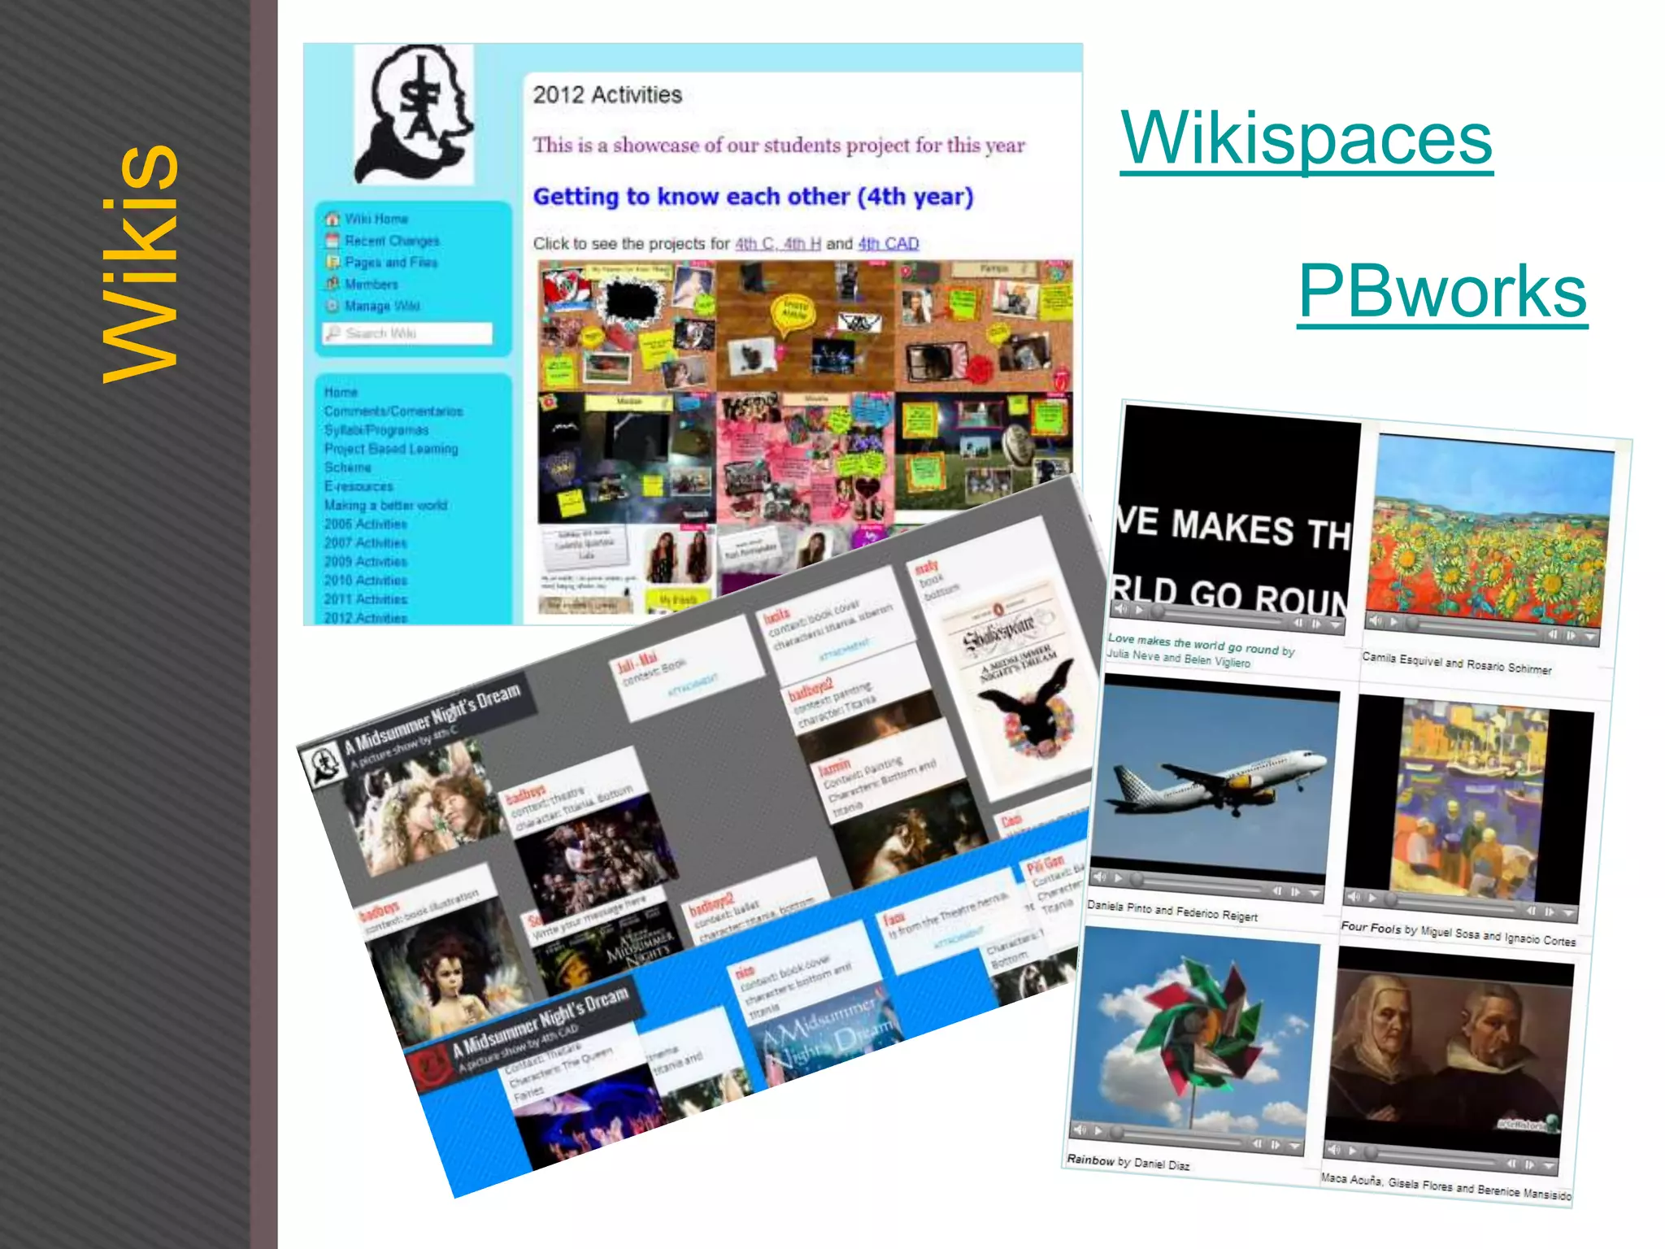Open the dropdown arrow on the airplane video

(x=1314, y=893)
